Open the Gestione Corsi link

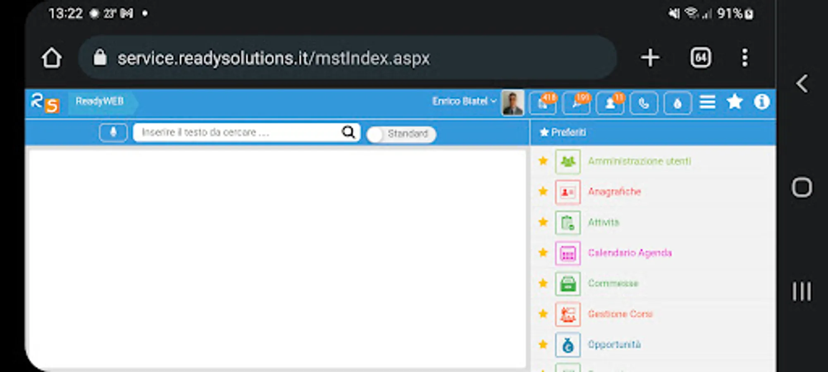coord(620,314)
